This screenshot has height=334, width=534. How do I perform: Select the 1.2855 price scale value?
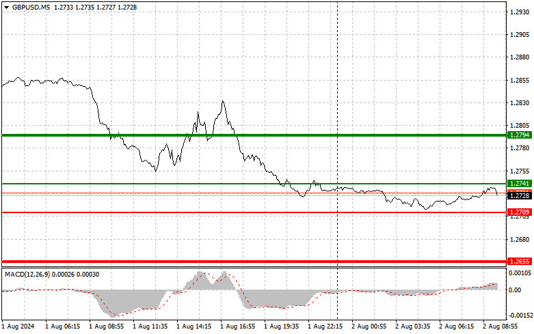(x=520, y=81)
